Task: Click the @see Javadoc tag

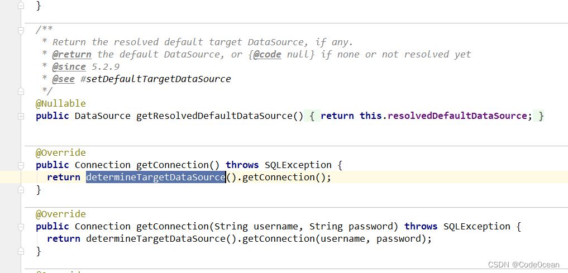Action: click(63, 79)
